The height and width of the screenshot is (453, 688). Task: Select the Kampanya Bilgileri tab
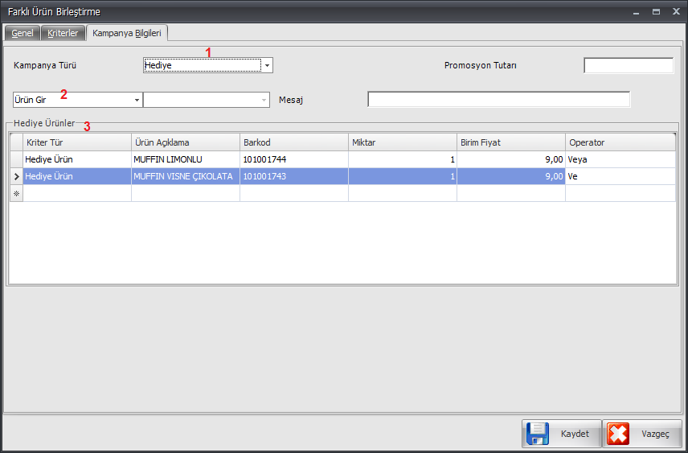tap(126, 33)
